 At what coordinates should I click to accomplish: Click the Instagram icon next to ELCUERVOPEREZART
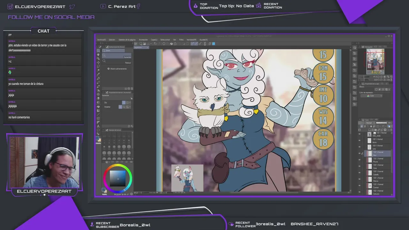click(x=10, y=6)
